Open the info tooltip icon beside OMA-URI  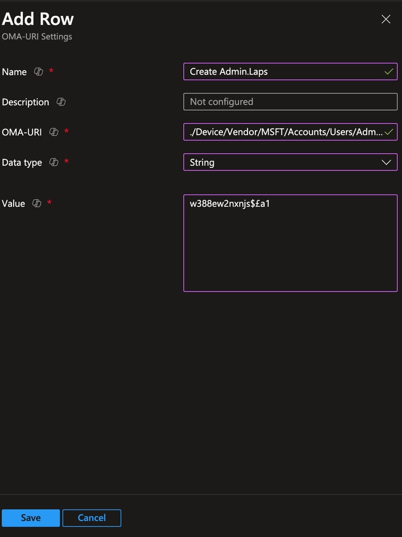(54, 132)
